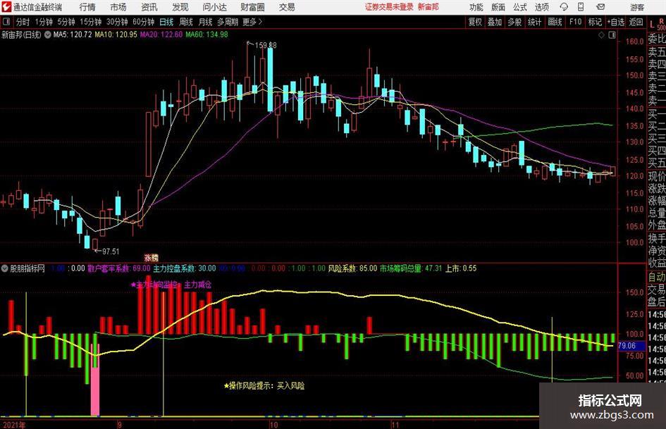The width and height of the screenshot is (666, 429).
Task: Open the 交易 menu
Action: point(287,7)
